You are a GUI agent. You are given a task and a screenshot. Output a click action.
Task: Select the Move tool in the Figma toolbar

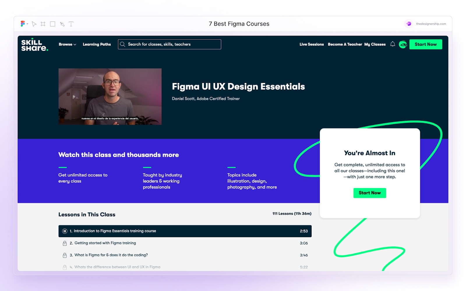coord(34,24)
